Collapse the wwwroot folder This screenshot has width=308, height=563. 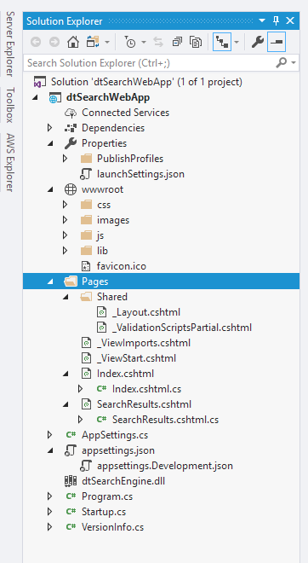click(50, 189)
